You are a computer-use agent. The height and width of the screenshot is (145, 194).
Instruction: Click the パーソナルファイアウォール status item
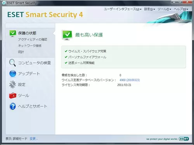(x=85, y=57)
